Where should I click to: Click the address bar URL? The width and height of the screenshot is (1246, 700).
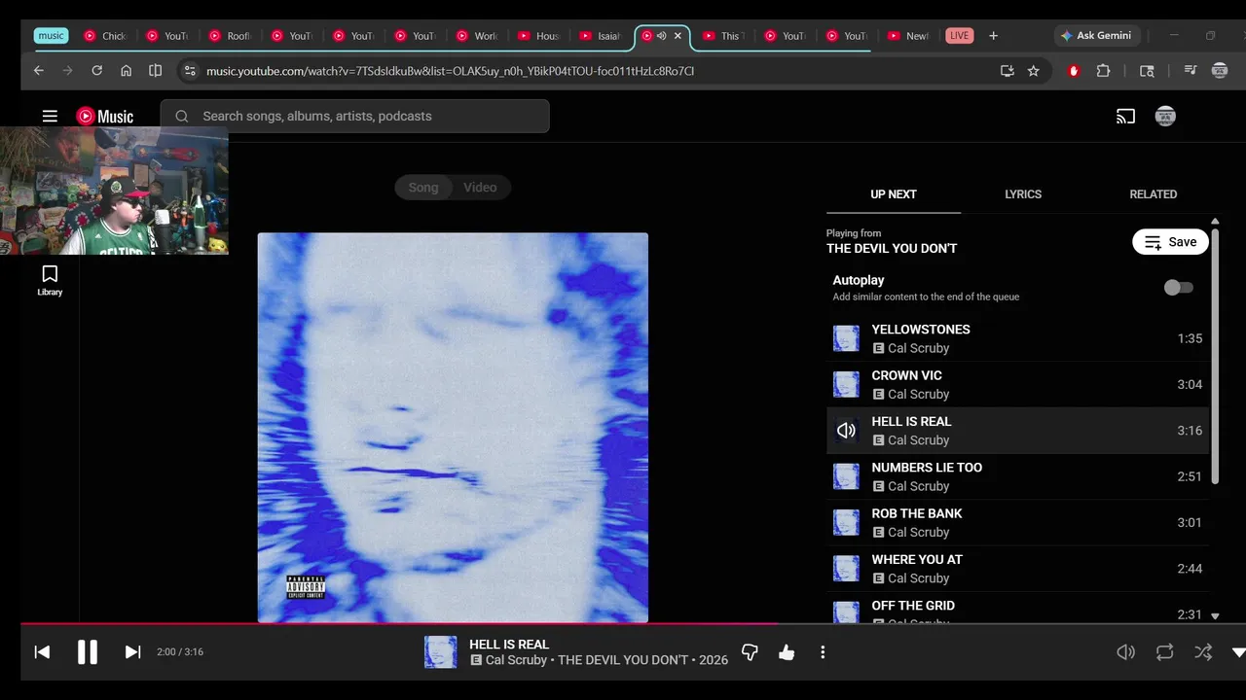(x=450, y=71)
